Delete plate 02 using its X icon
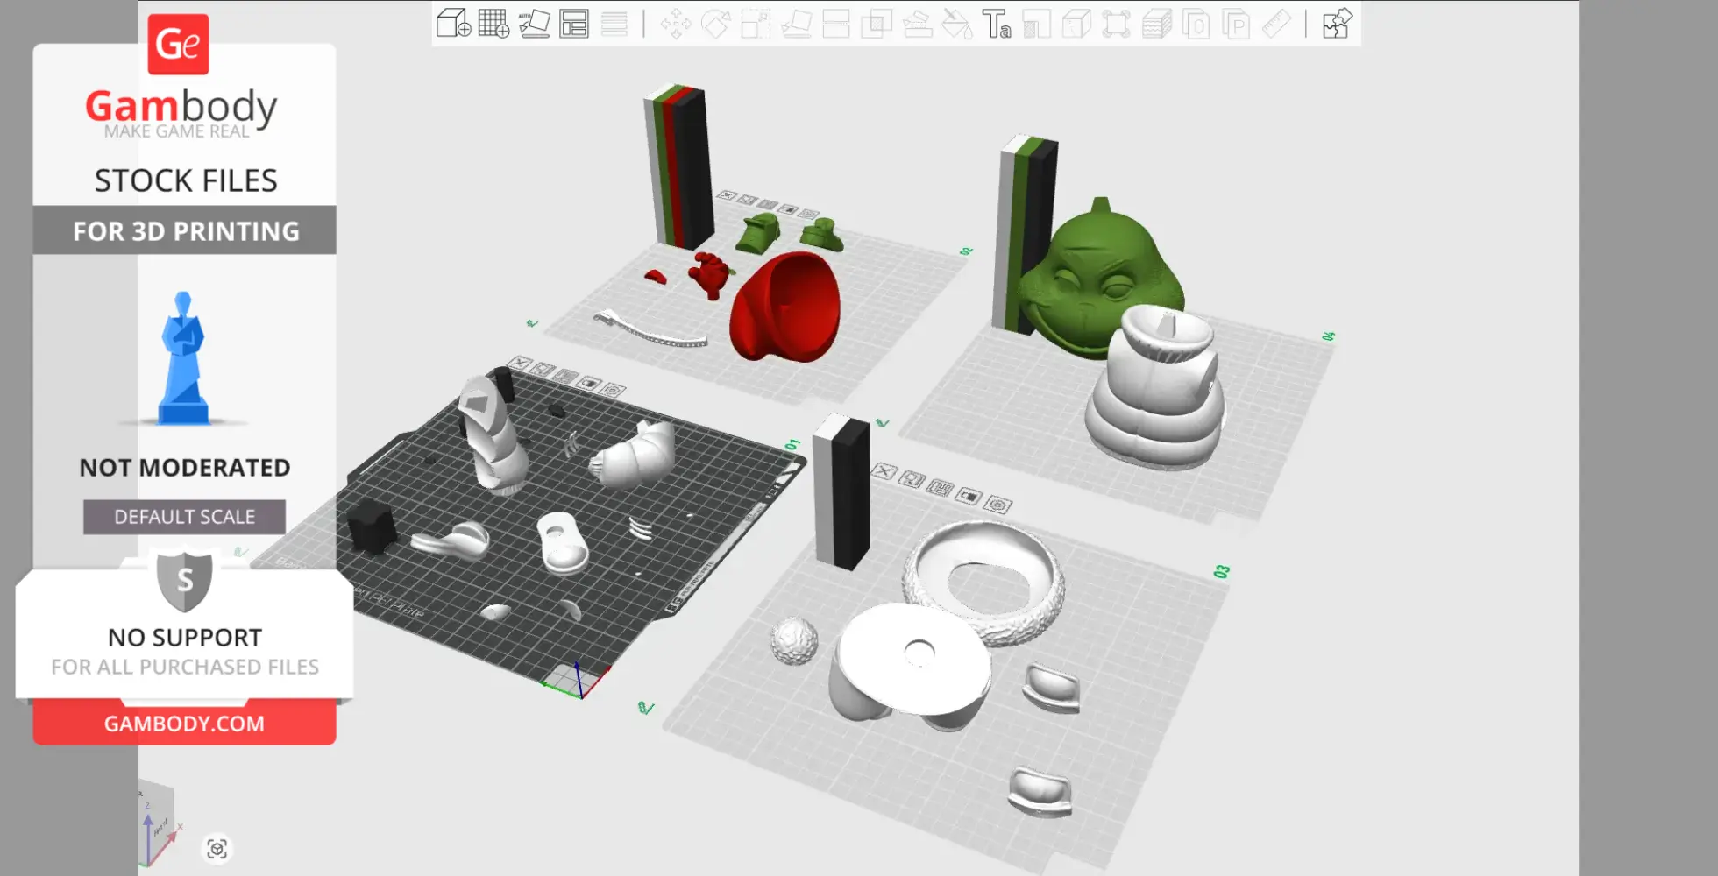The image size is (1718, 876). click(x=727, y=194)
